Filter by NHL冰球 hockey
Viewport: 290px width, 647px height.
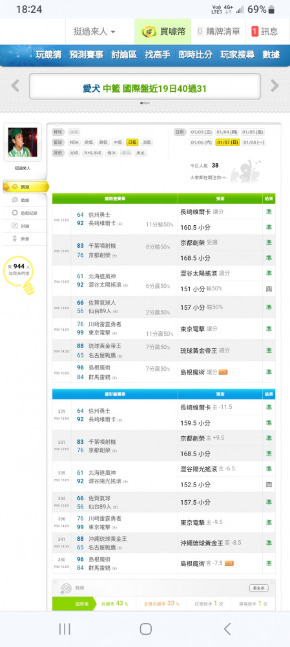[x=93, y=153]
